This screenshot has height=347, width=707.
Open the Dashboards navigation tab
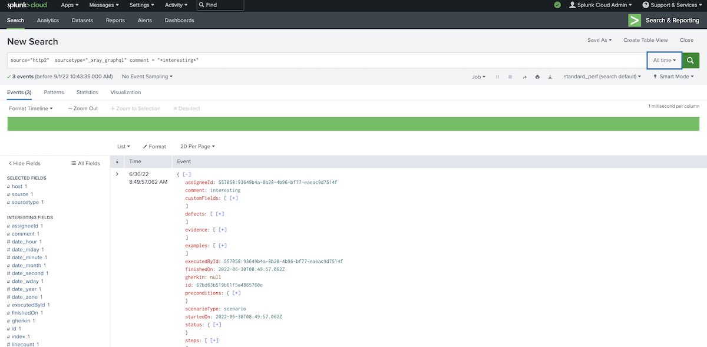tap(179, 20)
